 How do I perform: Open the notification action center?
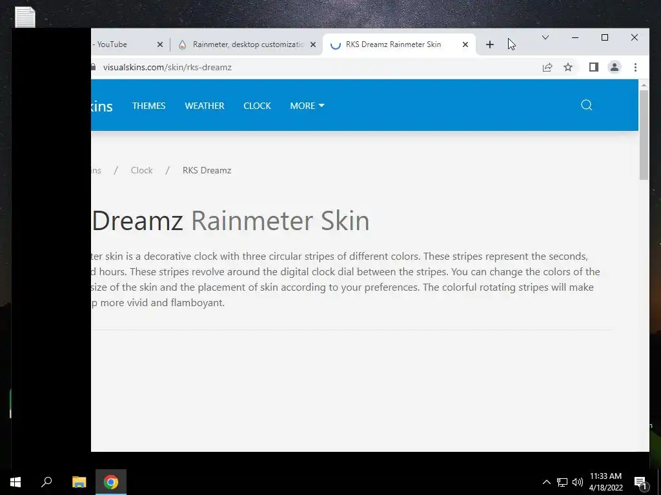(640, 482)
